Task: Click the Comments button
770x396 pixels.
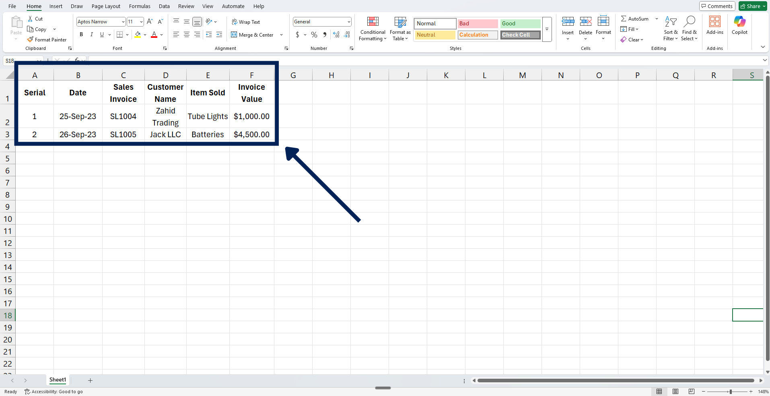Action: pos(717,6)
